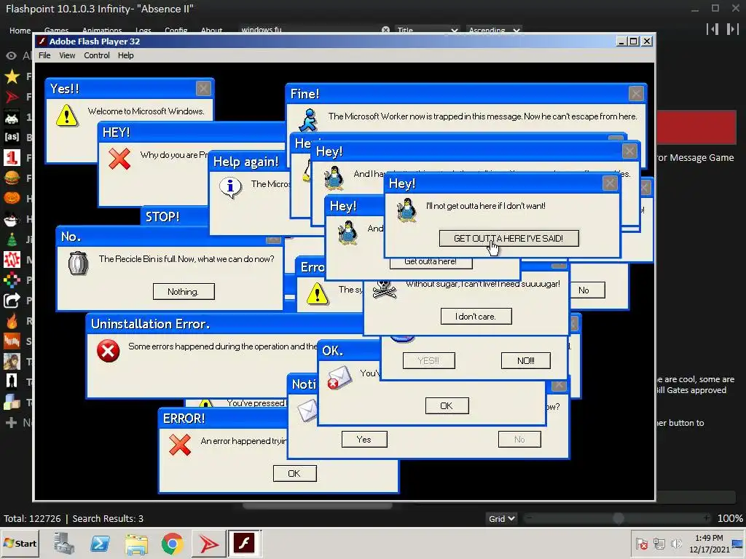746x559 pixels.
Task: Click the Yes button in the Noti dialog
Action: (x=364, y=439)
